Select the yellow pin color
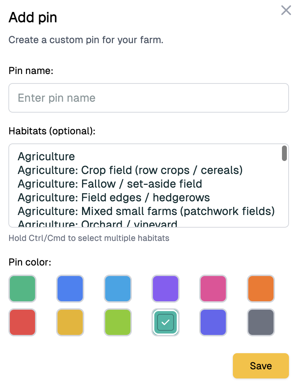This screenshot has height=390, width=303. click(x=70, y=322)
